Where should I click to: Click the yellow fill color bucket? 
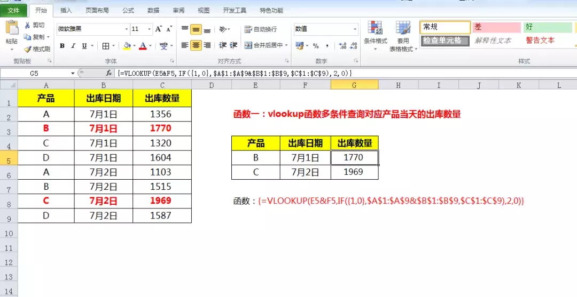click(127, 46)
